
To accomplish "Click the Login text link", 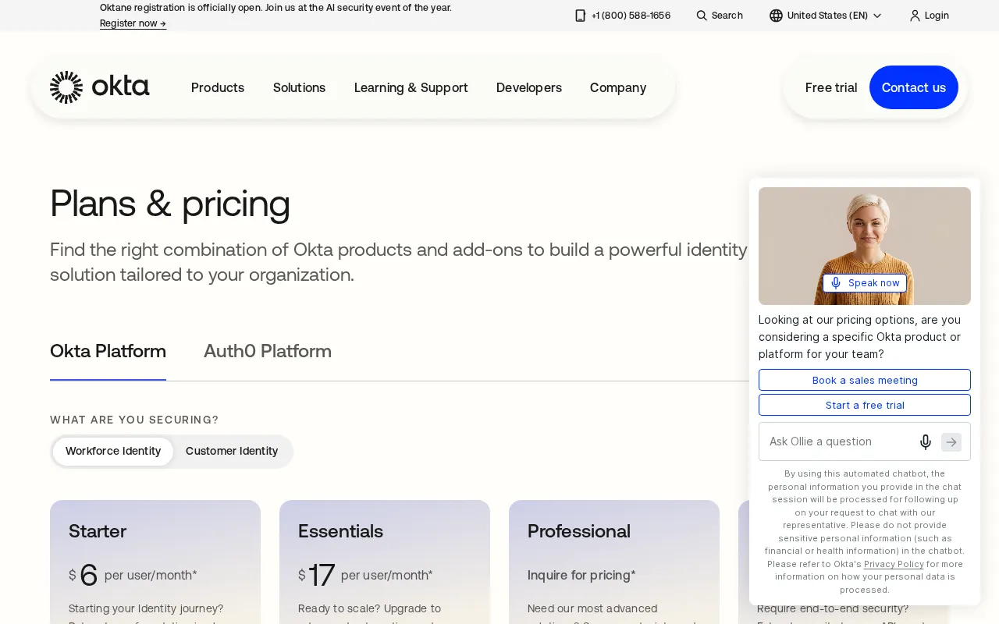I will [x=937, y=16].
